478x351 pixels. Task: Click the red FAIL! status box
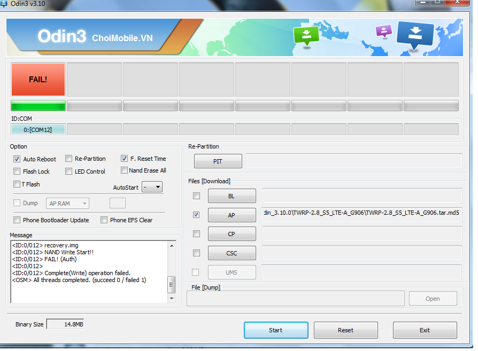pyautogui.click(x=38, y=80)
